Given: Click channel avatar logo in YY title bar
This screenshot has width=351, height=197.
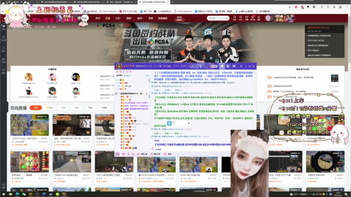Looking at the screenshot, I should pyautogui.click(x=119, y=66).
